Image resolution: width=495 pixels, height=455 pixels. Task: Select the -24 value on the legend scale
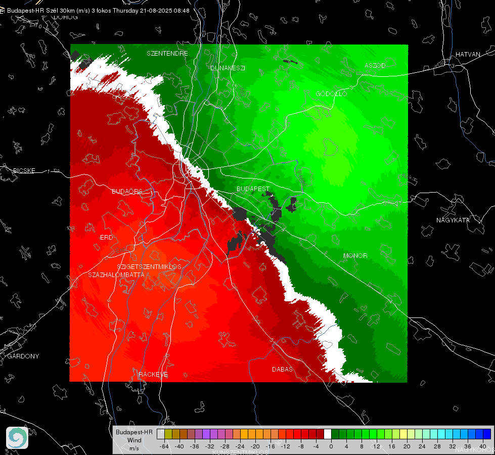(240, 446)
